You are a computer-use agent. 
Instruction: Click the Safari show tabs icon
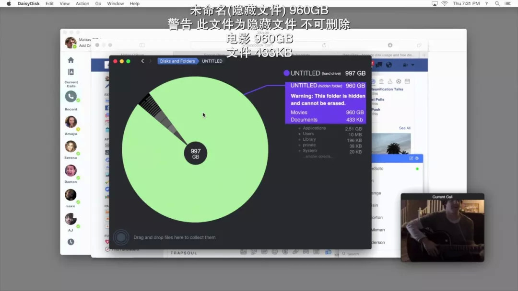click(x=419, y=45)
